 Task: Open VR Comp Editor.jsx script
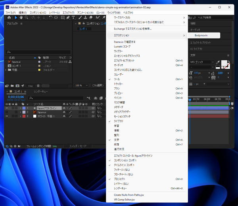click(147, 200)
